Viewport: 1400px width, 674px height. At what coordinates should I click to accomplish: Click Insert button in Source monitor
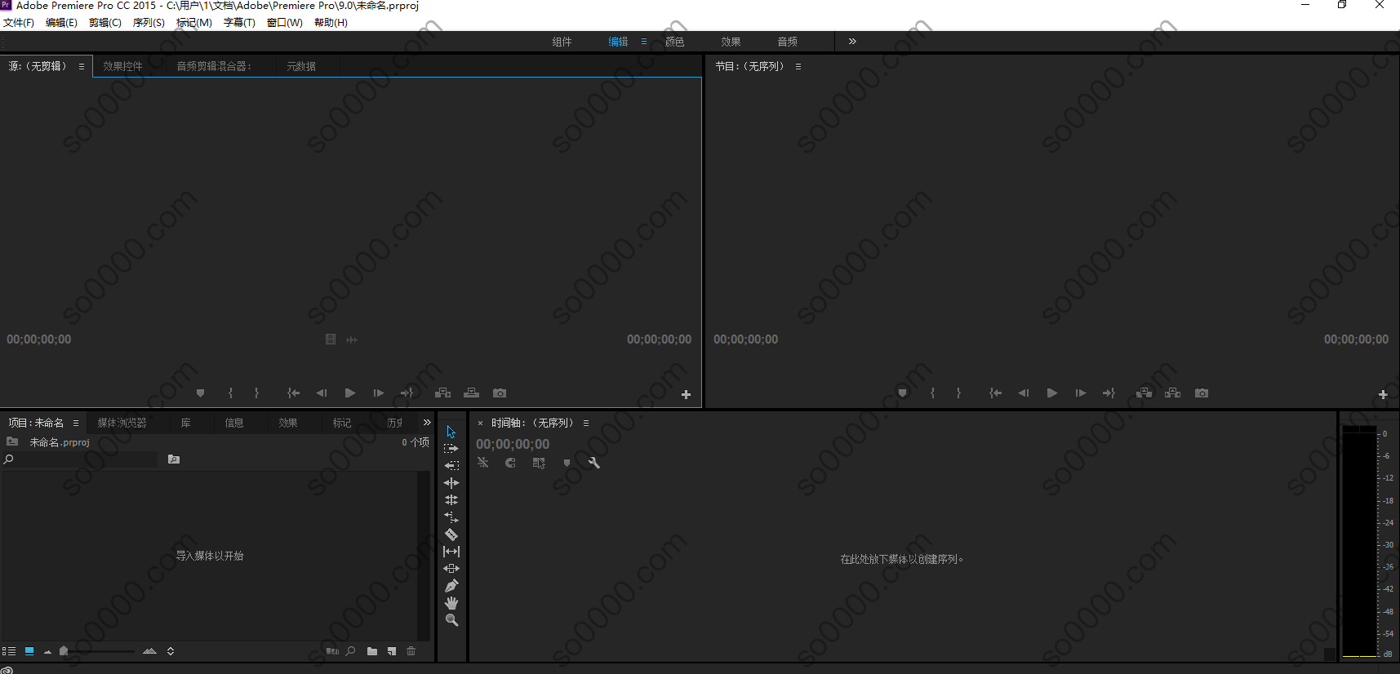click(442, 393)
